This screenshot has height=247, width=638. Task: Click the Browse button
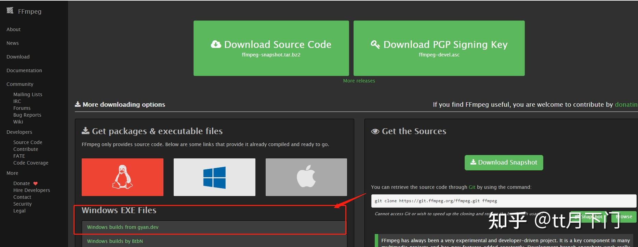[x=624, y=217]
